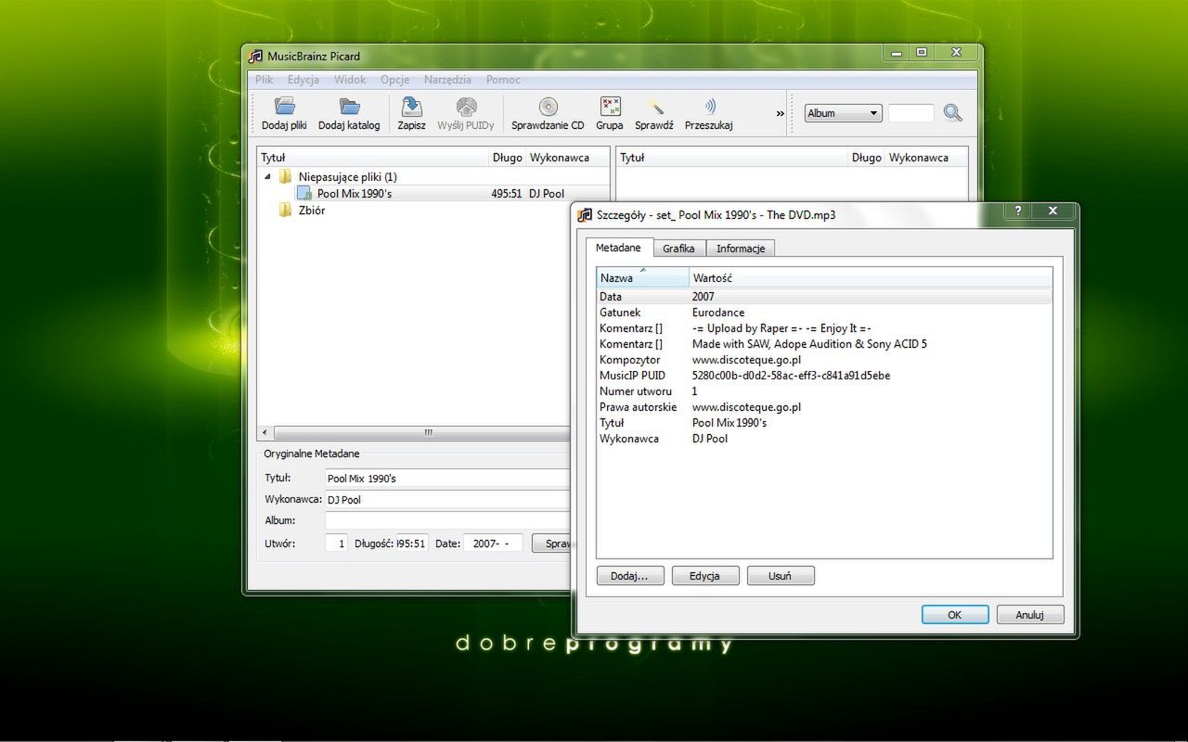
Task: Sort left pane by Tytuł column
Action: pyautogui.click(x=373, y=158)
